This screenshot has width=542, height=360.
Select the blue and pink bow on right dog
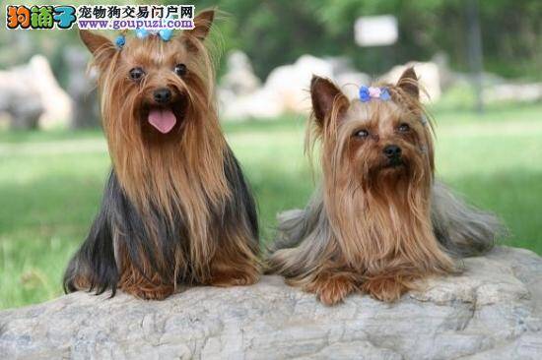coord(374,93)
